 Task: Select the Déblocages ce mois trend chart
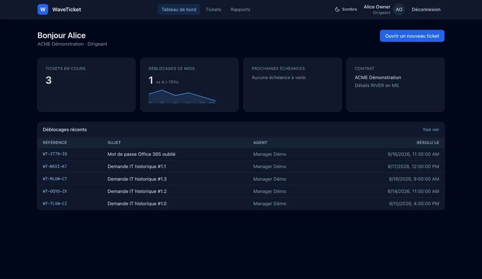pyautogui.click(x=182, y=96)
